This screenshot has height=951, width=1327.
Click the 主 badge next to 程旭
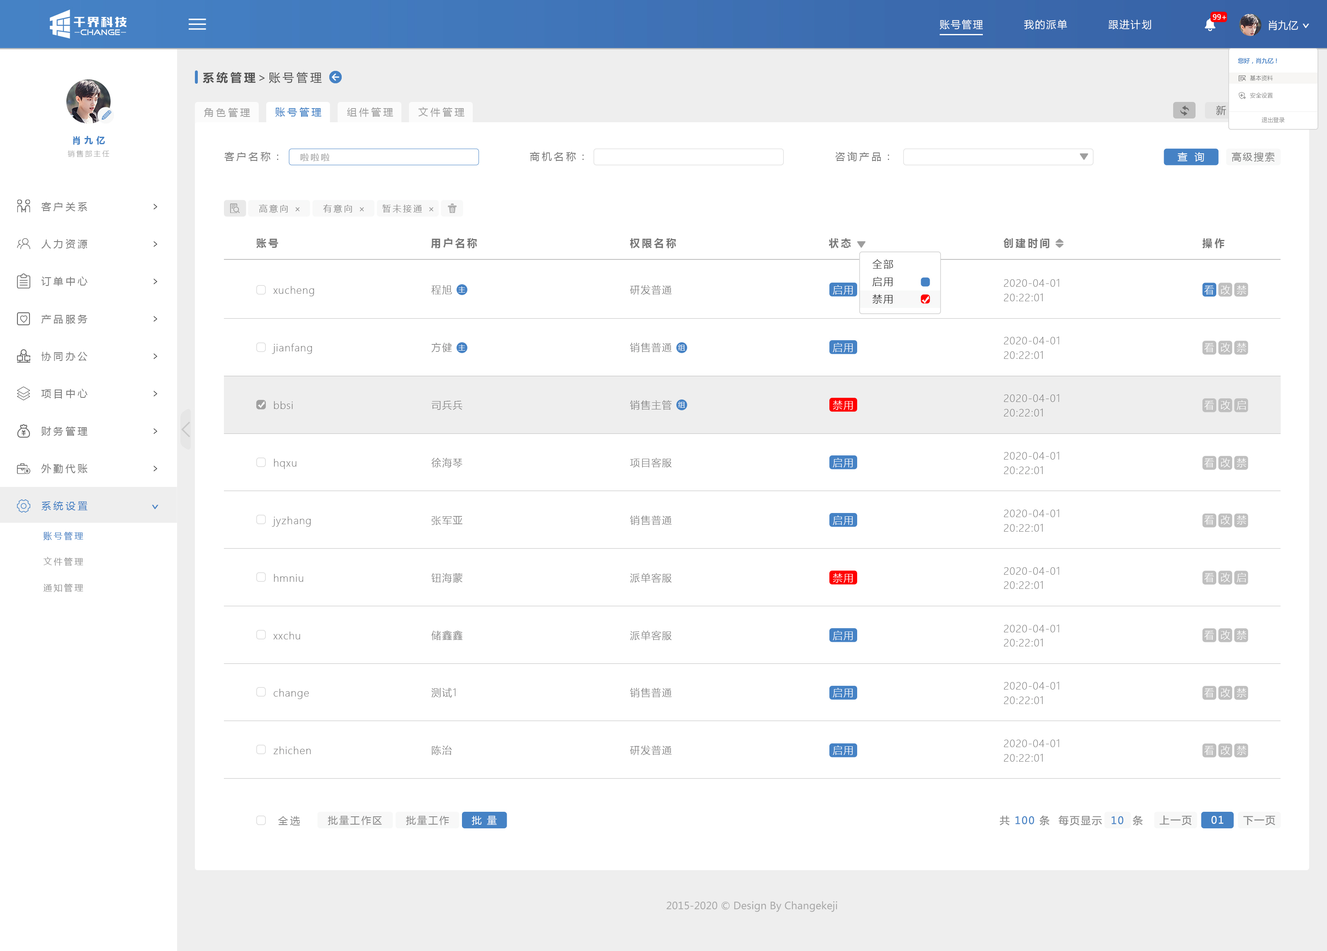click(x=462, y=290)
